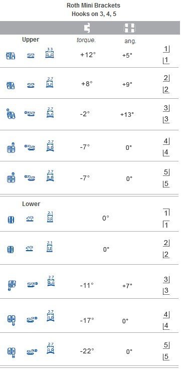The width and height of the screenshot is (185, 390).
Task: Click the upper 4 bracket side-profile icon
Action: click(30, 147)
